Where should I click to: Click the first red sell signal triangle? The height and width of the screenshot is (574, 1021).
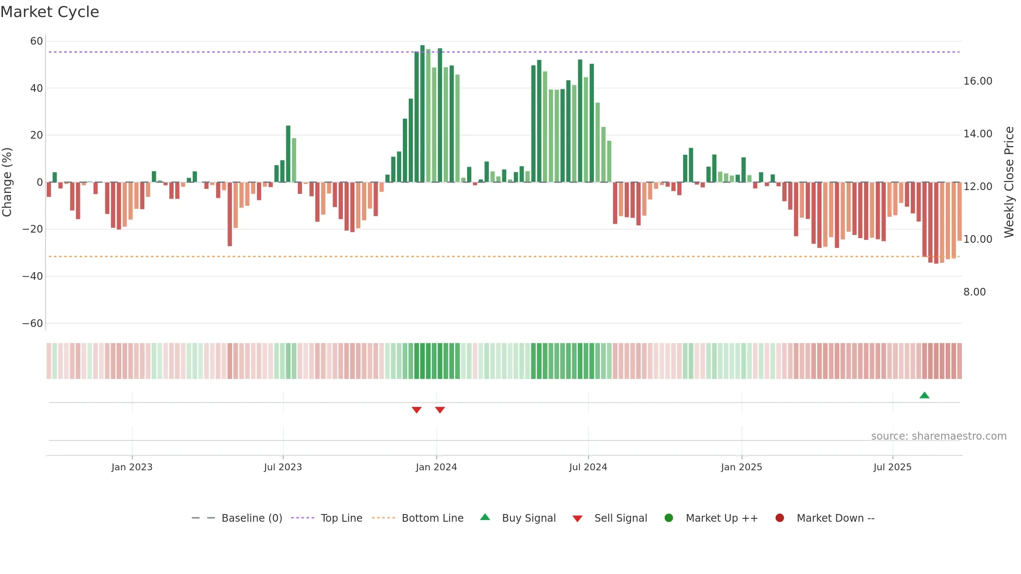(x=416, y=410)
